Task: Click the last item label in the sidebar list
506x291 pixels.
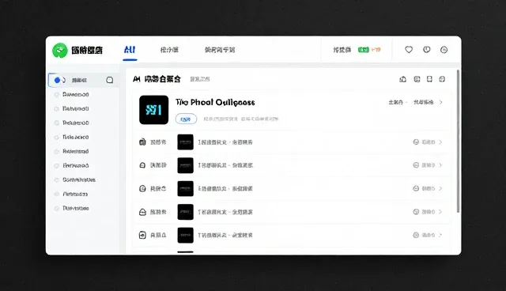Action: [76, 208]
